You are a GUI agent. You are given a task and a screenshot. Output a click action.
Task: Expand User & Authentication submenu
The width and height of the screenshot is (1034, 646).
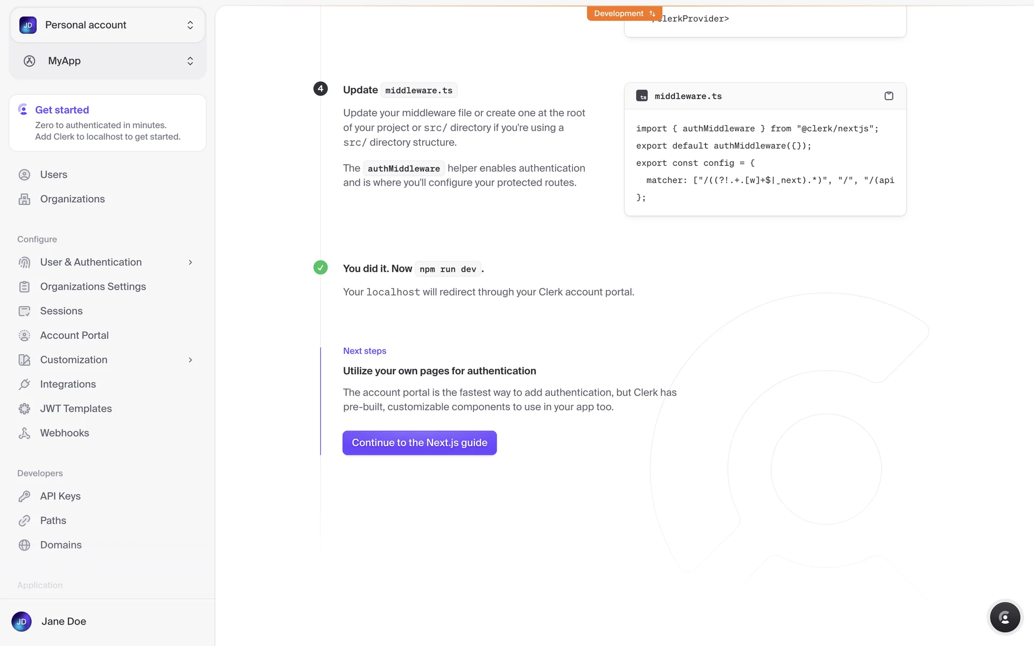pos(190,262)
